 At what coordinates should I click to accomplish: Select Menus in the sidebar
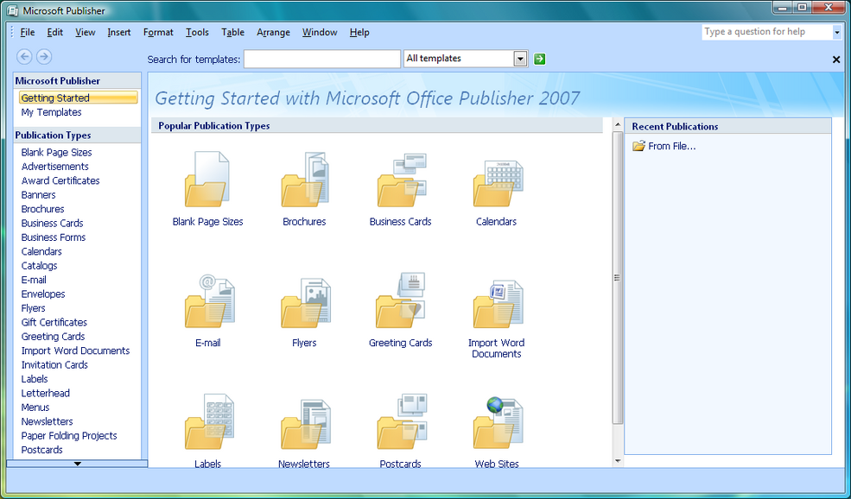pyautogui.click(x=35, y=407)
